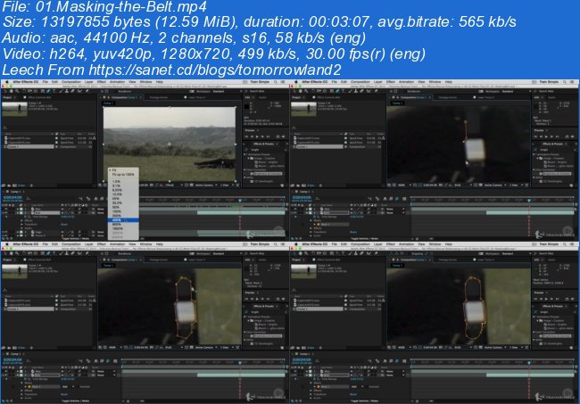The width and height of the screenshot is (580, 404).
Task: Select Pen tool in landscape frame toolbar
Action: coord(48,91)
